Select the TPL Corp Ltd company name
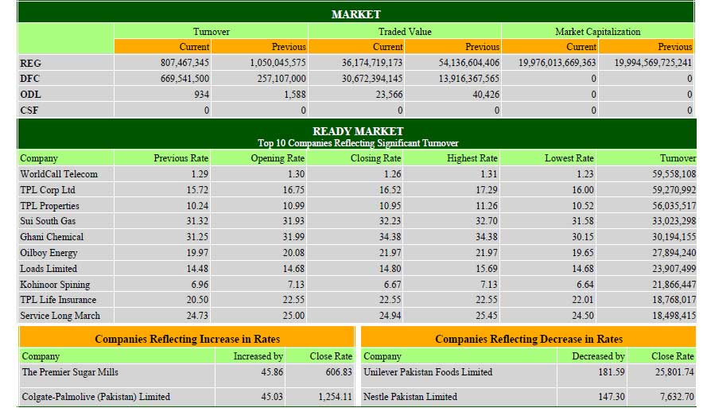Viewport: 707px width, 408px height. point(48,190)
